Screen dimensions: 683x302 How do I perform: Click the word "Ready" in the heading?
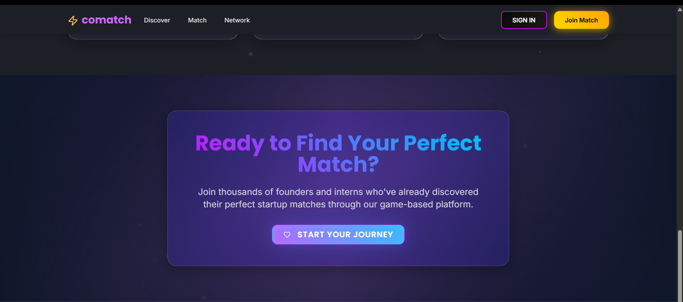pos(230,143)
